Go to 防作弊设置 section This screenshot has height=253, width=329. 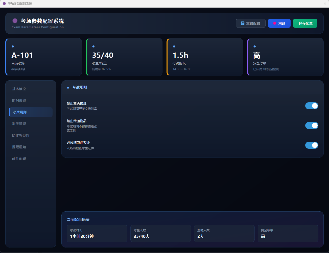click(x=21, y=135)
